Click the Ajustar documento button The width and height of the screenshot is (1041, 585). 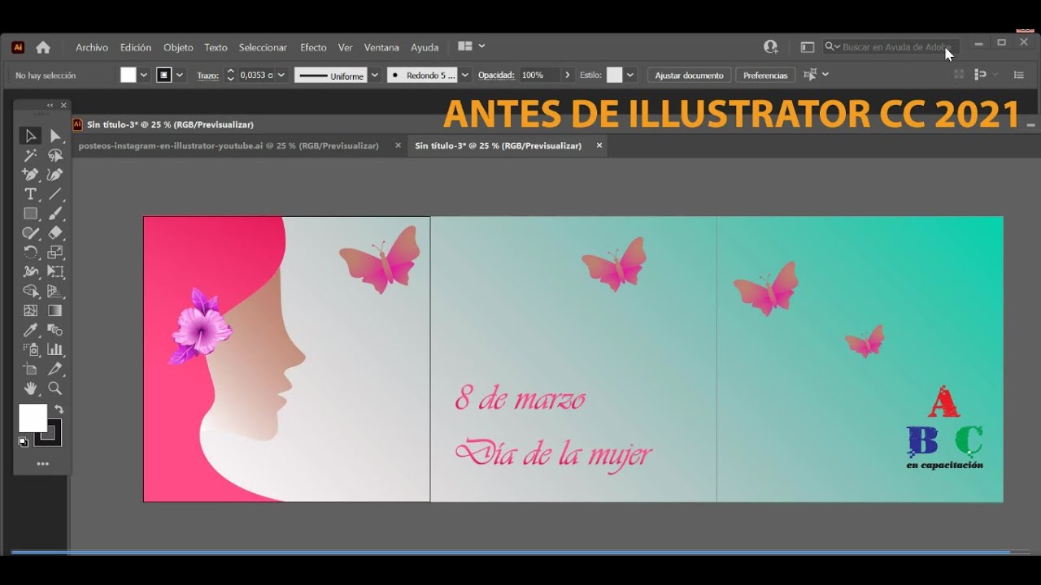(x=689, y=75)
